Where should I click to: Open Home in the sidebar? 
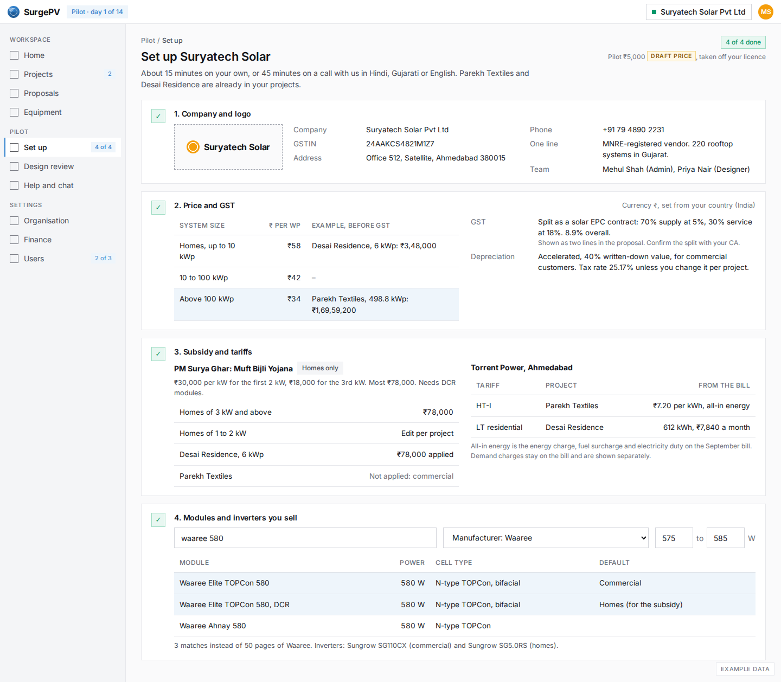click(62, 55)
